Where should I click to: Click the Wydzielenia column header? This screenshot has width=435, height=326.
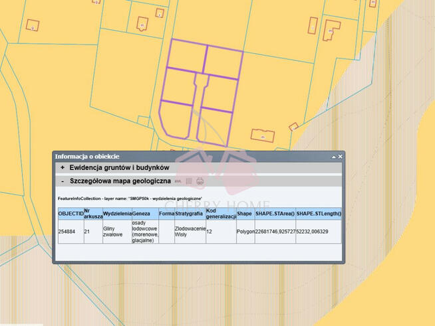click(x=117, y=214)
